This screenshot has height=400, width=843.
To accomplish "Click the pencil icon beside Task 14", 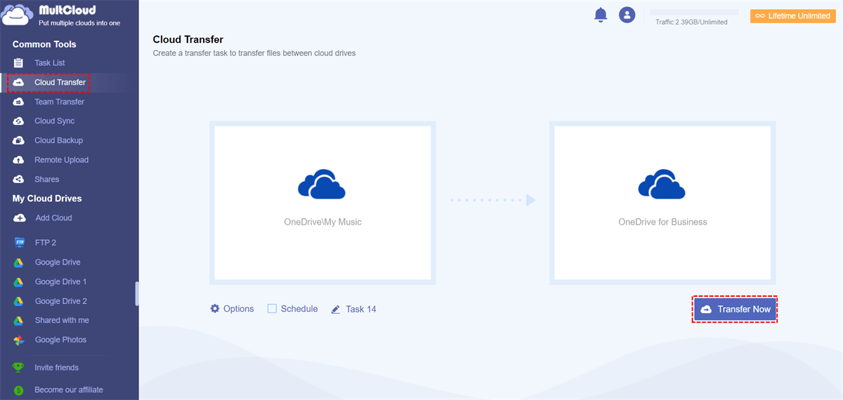I will (x=336, y=309).
